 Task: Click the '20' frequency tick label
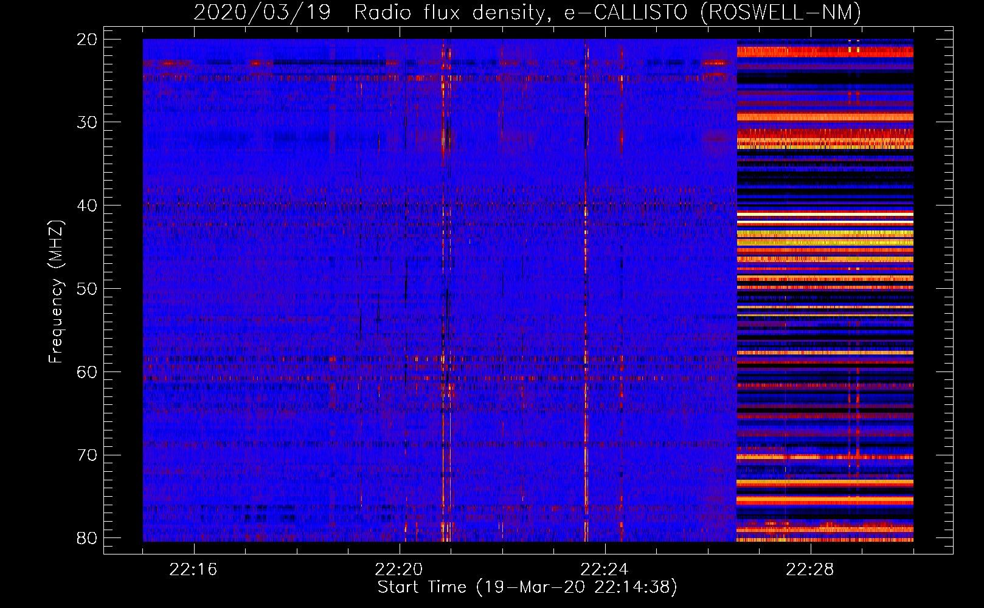87,40
